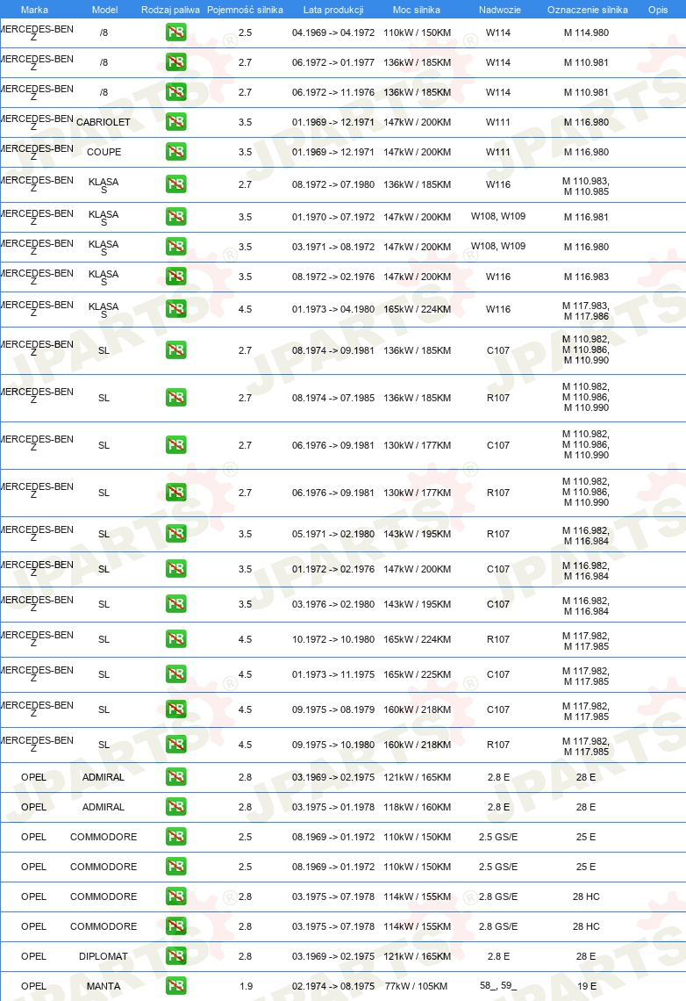Viewport: 686px width, 1001px height.
Task: Select the DIPLOMAT model cell
Action: [x=104, y=956]
